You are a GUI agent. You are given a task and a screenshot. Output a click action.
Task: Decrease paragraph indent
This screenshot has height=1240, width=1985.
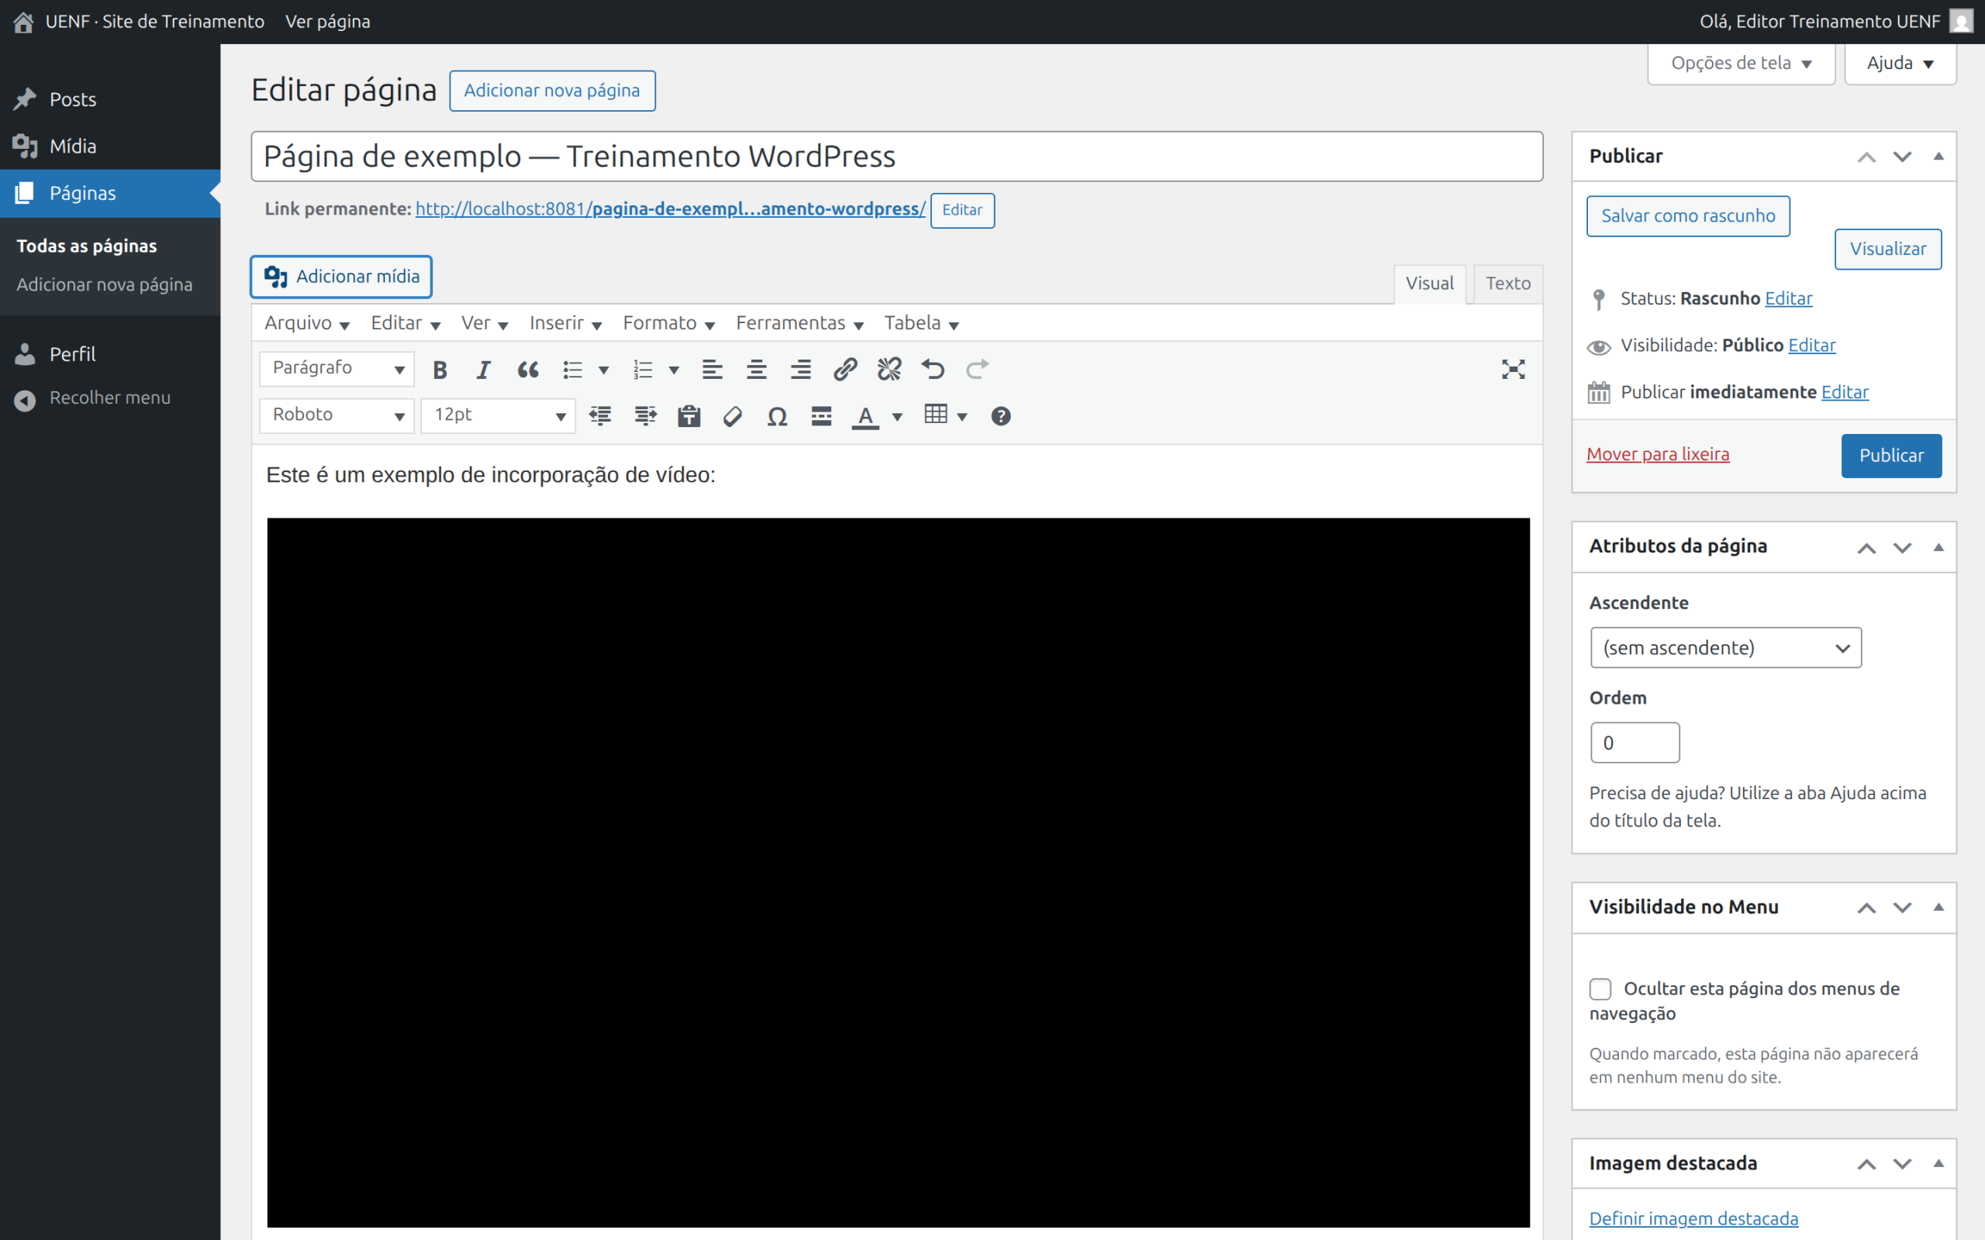(600, 417)
